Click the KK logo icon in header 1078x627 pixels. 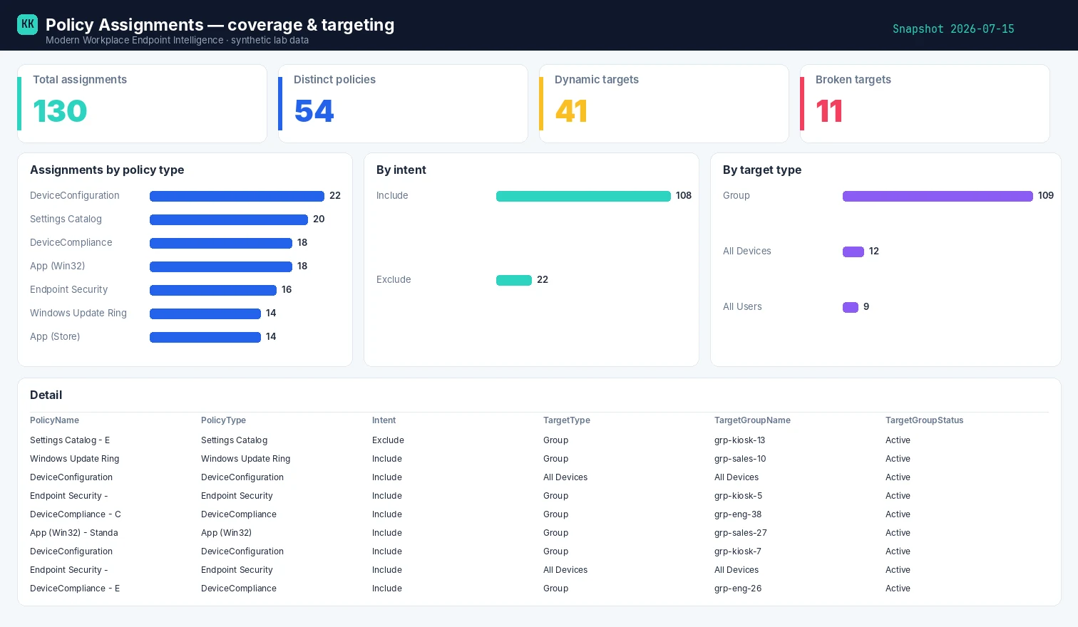pos(27,24)
